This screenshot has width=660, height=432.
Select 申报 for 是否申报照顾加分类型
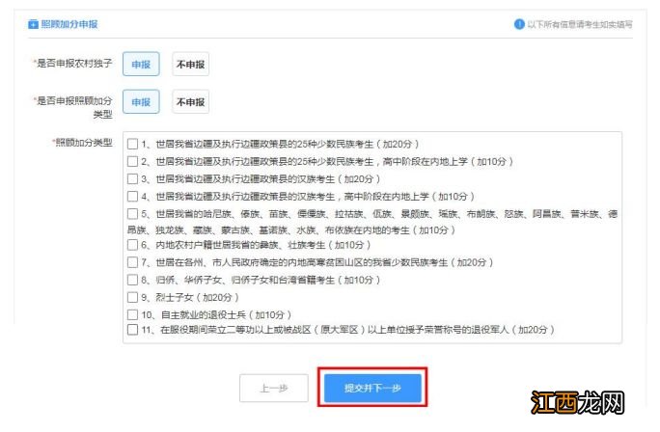[141, 102]
